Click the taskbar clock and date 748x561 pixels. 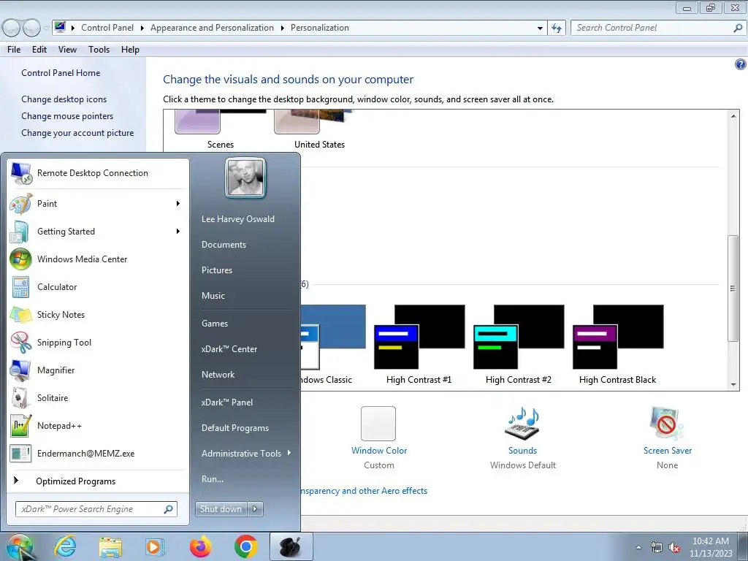pyautogui.click(x=711, y=547)
